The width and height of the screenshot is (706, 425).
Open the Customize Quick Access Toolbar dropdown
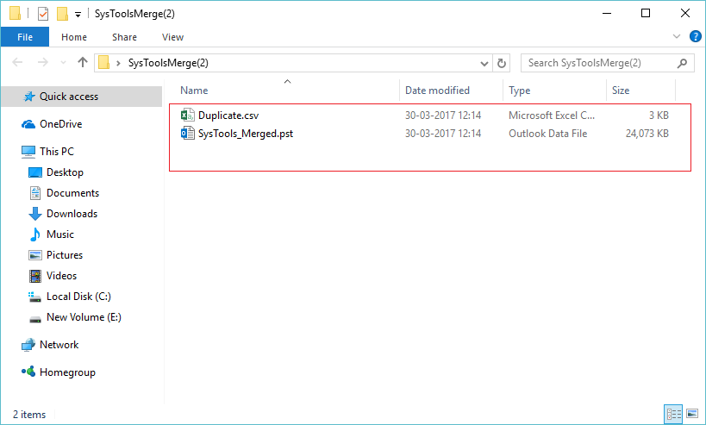pos(78,15)
